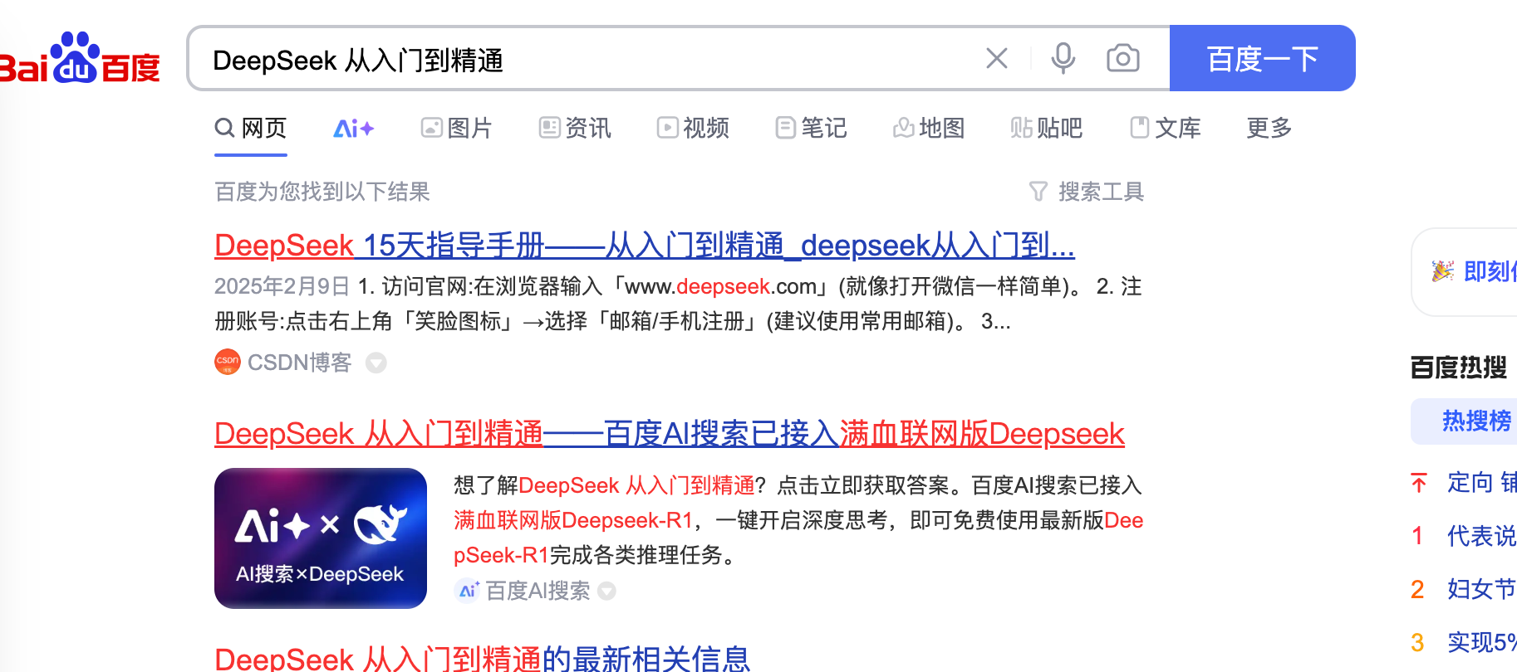
Task: Switch to the 地图 tab
Action: tap(929, 128)
